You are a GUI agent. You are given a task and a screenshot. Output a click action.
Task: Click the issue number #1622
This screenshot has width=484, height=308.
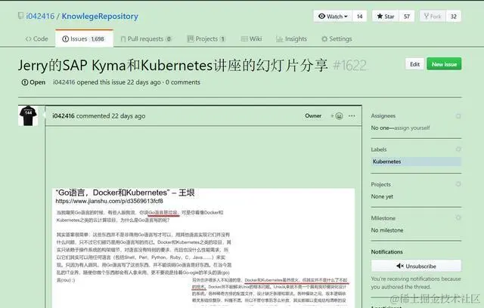(x=350, y=66)
